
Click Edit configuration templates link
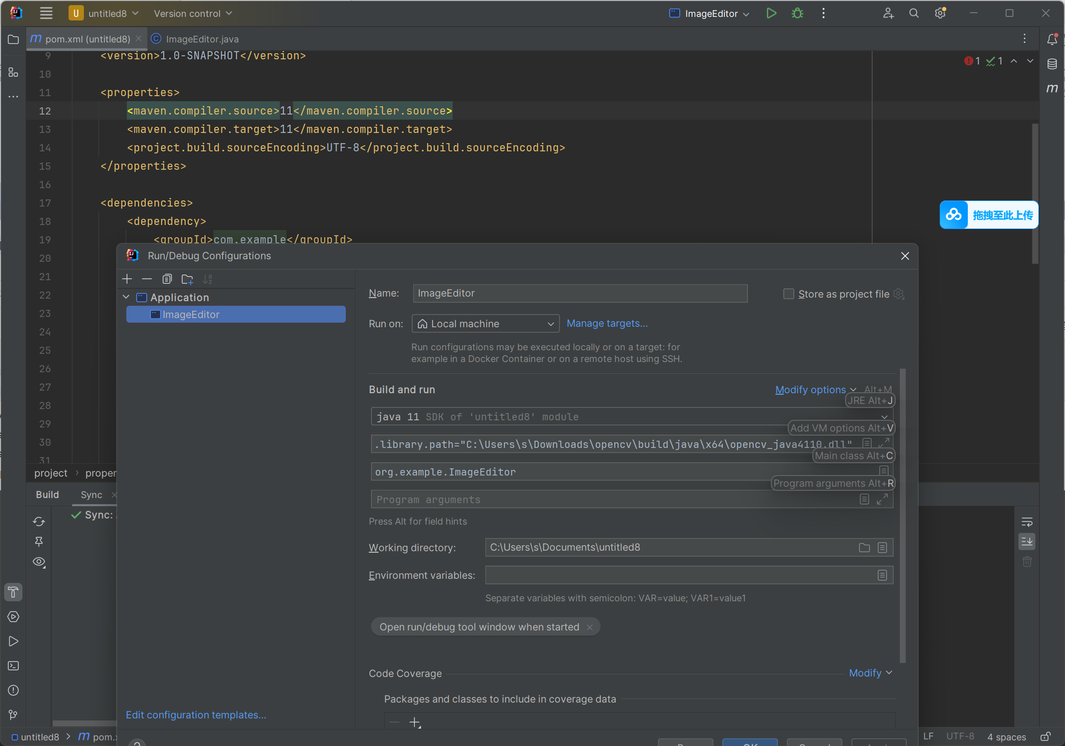point(196,715)
